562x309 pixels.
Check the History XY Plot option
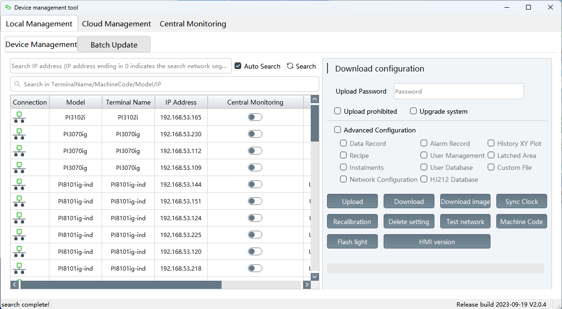pos(491,143)
